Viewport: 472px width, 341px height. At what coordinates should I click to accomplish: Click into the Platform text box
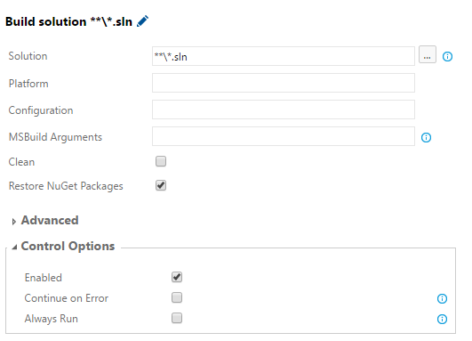tap(284, 83)
